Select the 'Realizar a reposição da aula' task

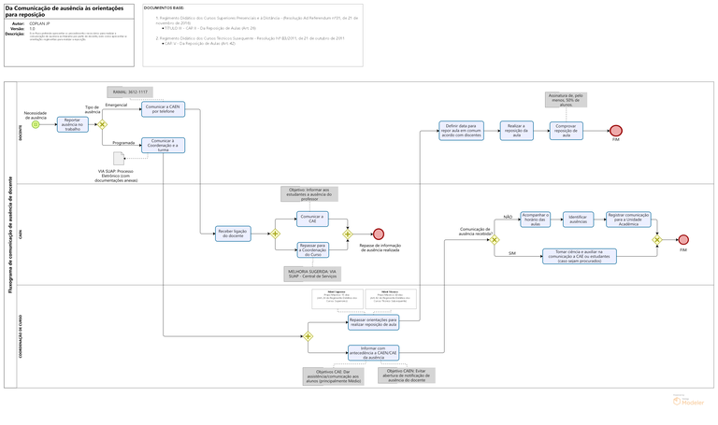tap(516, 130)
